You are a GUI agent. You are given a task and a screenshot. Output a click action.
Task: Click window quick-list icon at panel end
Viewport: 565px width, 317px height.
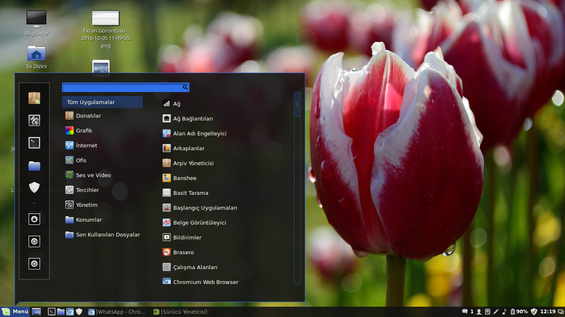click(x=560, y=312)
